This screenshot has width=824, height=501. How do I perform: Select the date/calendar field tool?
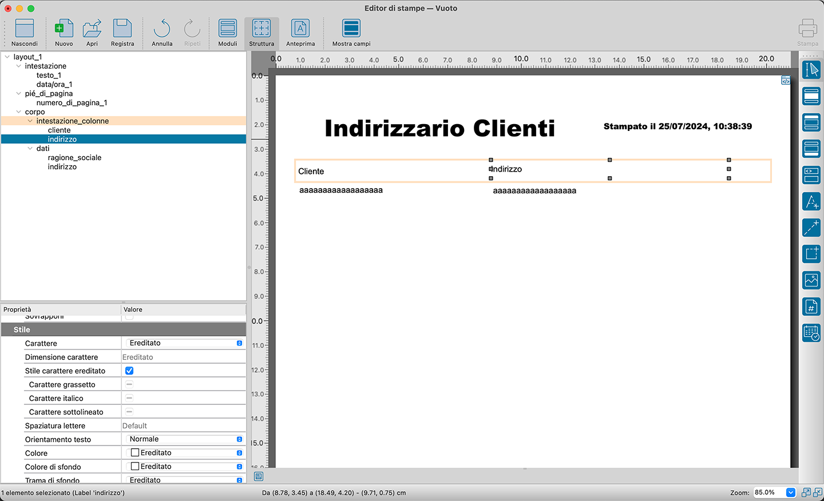[x=811, y=333]
